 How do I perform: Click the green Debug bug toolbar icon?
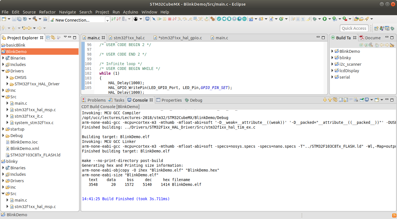pos(315,19)
